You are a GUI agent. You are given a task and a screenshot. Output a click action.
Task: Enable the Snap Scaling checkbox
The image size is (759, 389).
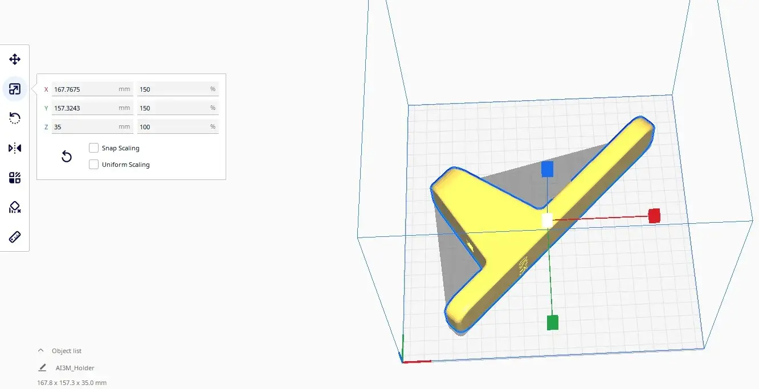click(x=94, y=148)
